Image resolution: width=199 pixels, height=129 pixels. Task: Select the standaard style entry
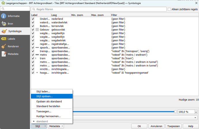[52, 122]
